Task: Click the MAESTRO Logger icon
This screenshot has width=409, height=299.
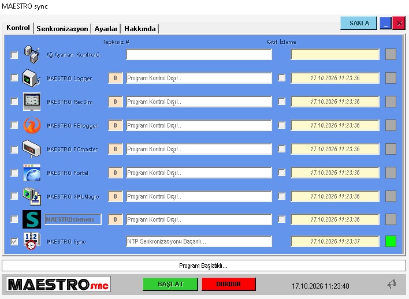Action: click(x=31, y=78)
